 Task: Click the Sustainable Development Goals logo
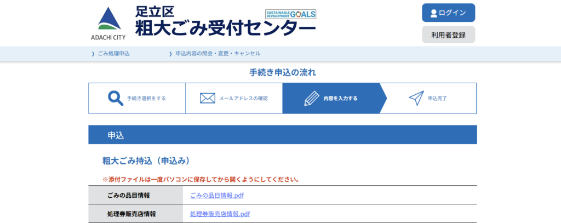(290, 14)
